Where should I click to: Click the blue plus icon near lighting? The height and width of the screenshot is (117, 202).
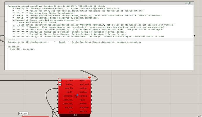pos(78,95)
